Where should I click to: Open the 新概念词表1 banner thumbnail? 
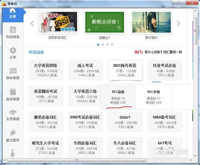click(x=104, y=22)
